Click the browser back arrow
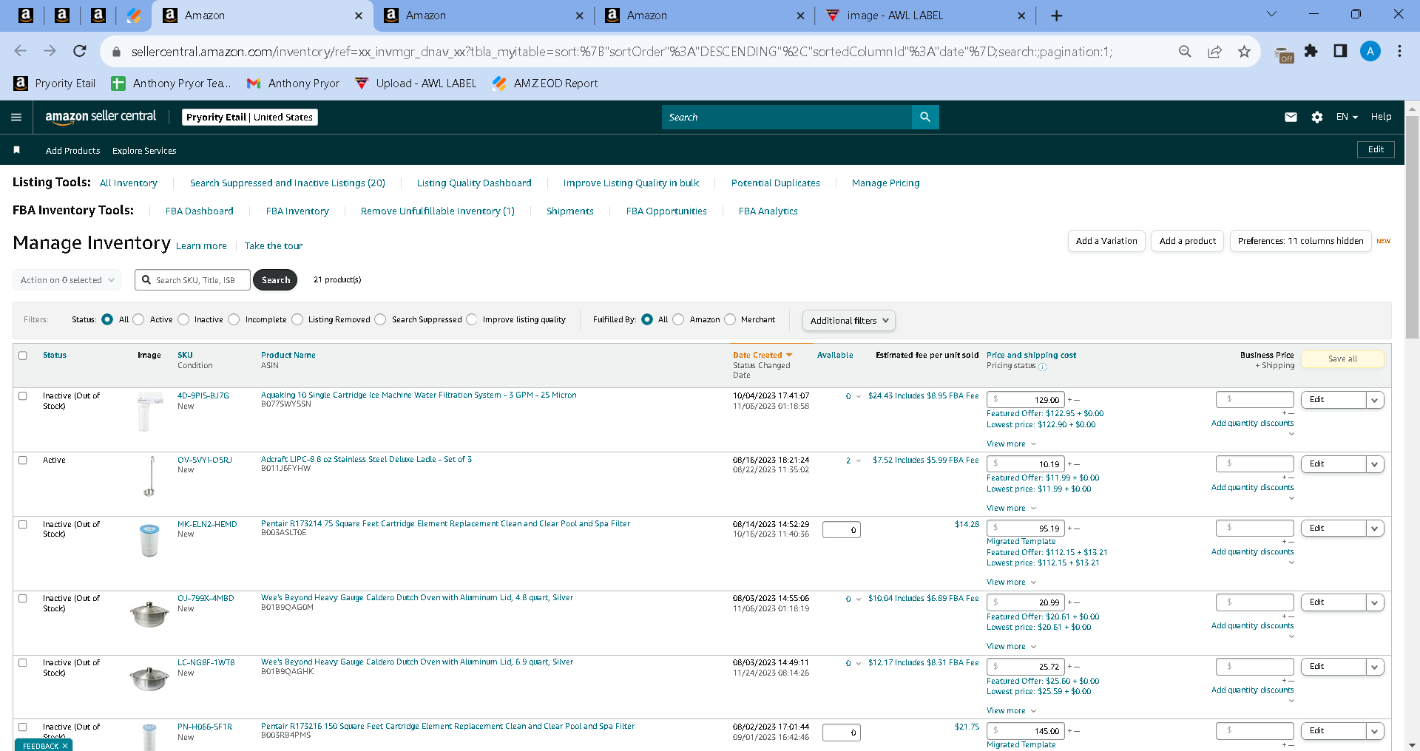The width and height of the screenshot is (1420, 751). pos(20,51)
